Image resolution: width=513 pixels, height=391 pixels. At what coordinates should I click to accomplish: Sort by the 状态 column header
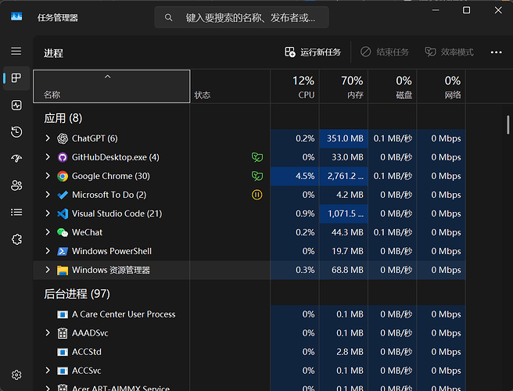point(231,86)
